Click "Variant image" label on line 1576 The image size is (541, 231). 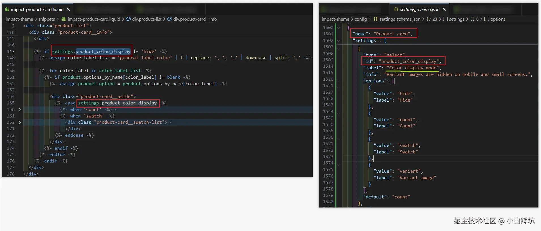point(417,178)
